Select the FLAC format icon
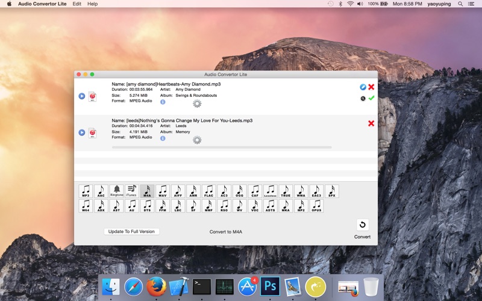Screen dimensions: 482x301 [208, 191]
